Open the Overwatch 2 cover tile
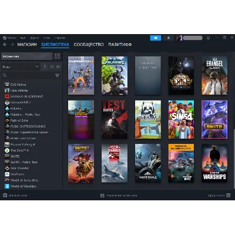Screen dimensions: 235x235 tap(81, 75)
